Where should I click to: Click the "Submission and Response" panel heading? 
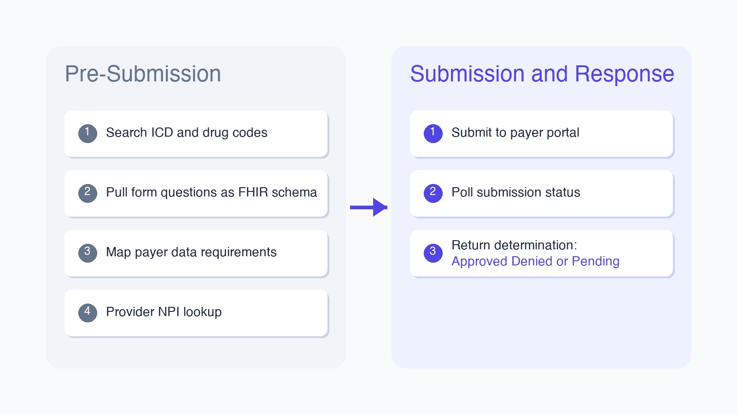tap(542, 74)
